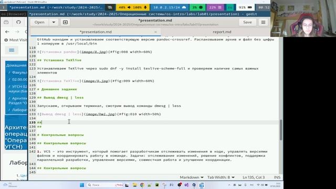
Task: Click the '## Контрольные вопросы' heading on line 144
Action: [x=61, y=168]
